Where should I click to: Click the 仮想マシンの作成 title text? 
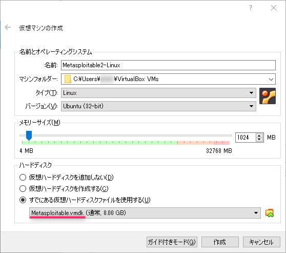tap(41, 28)
